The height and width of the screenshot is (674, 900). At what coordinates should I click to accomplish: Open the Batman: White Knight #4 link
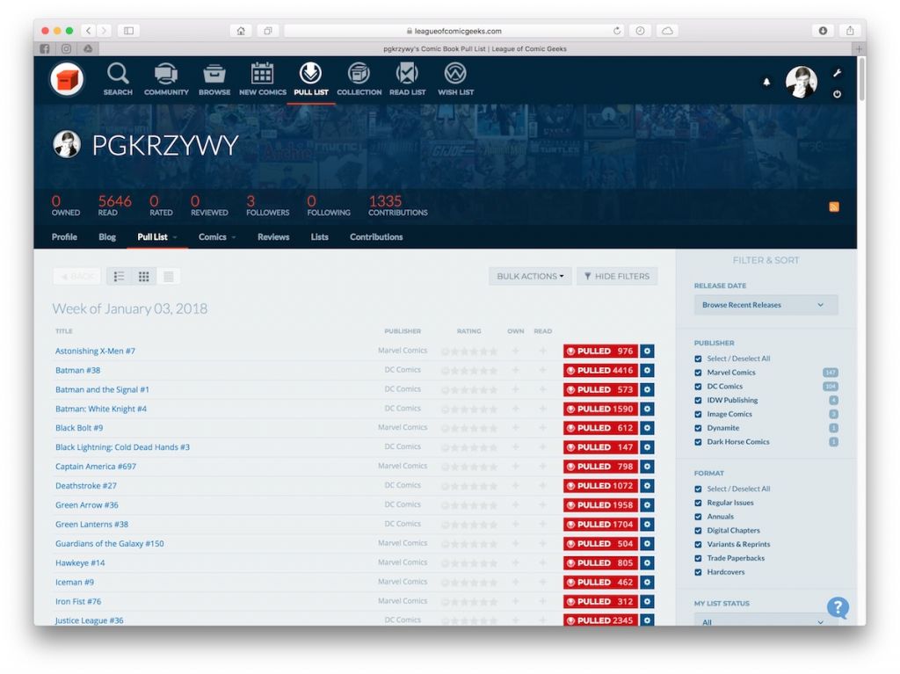tap(101, 409)
